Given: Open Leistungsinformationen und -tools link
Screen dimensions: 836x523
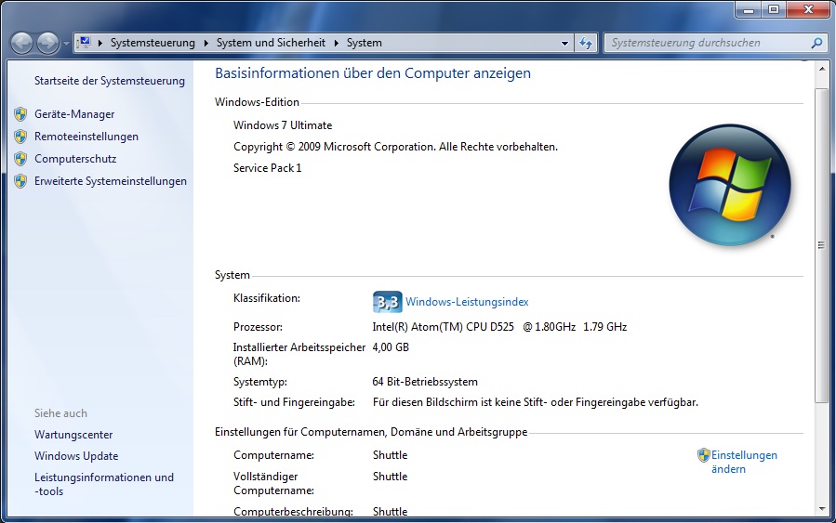Looking at the screenshot, I should [104, 484].
